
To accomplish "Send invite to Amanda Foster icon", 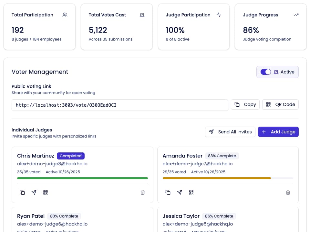I will pos(180,192).
